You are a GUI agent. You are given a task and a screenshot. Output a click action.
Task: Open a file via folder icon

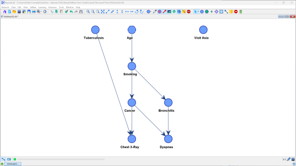pos(14,12)
